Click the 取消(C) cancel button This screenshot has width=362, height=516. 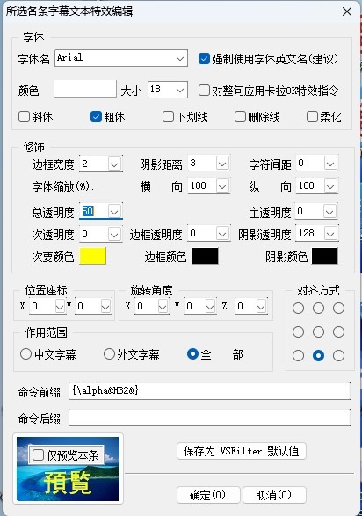click(274, 495)
